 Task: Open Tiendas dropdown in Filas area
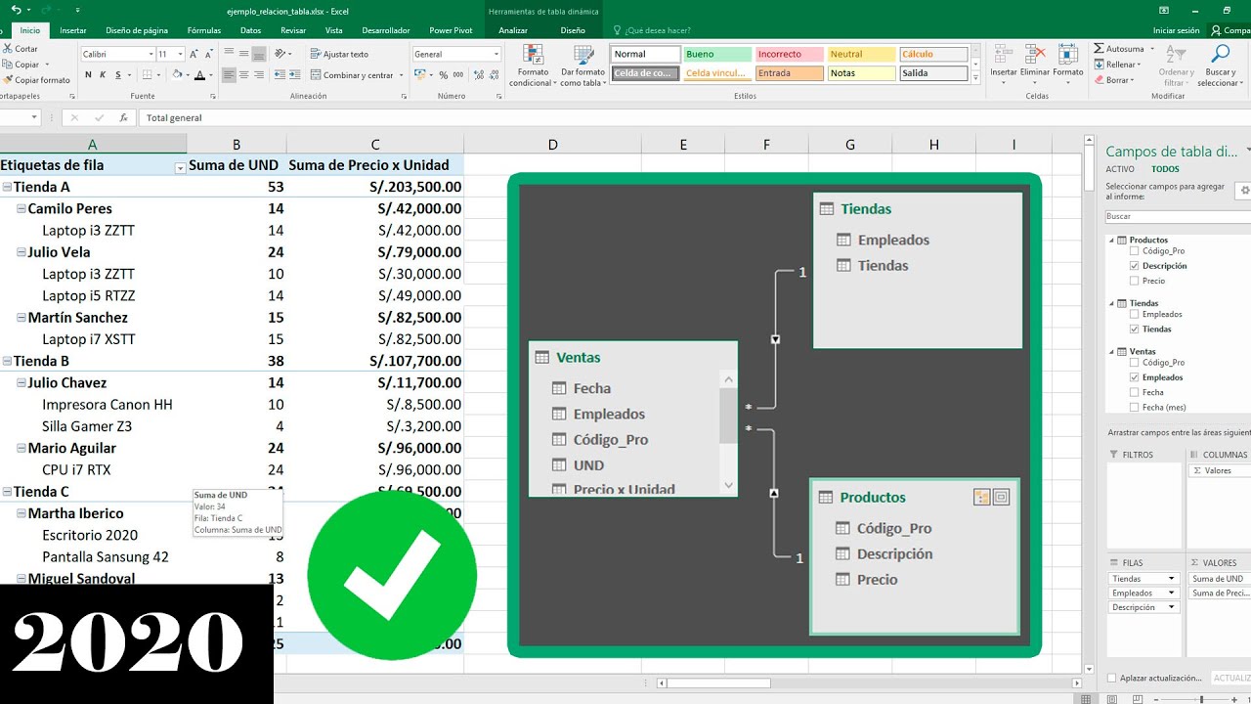click(x=1173, y=579)
